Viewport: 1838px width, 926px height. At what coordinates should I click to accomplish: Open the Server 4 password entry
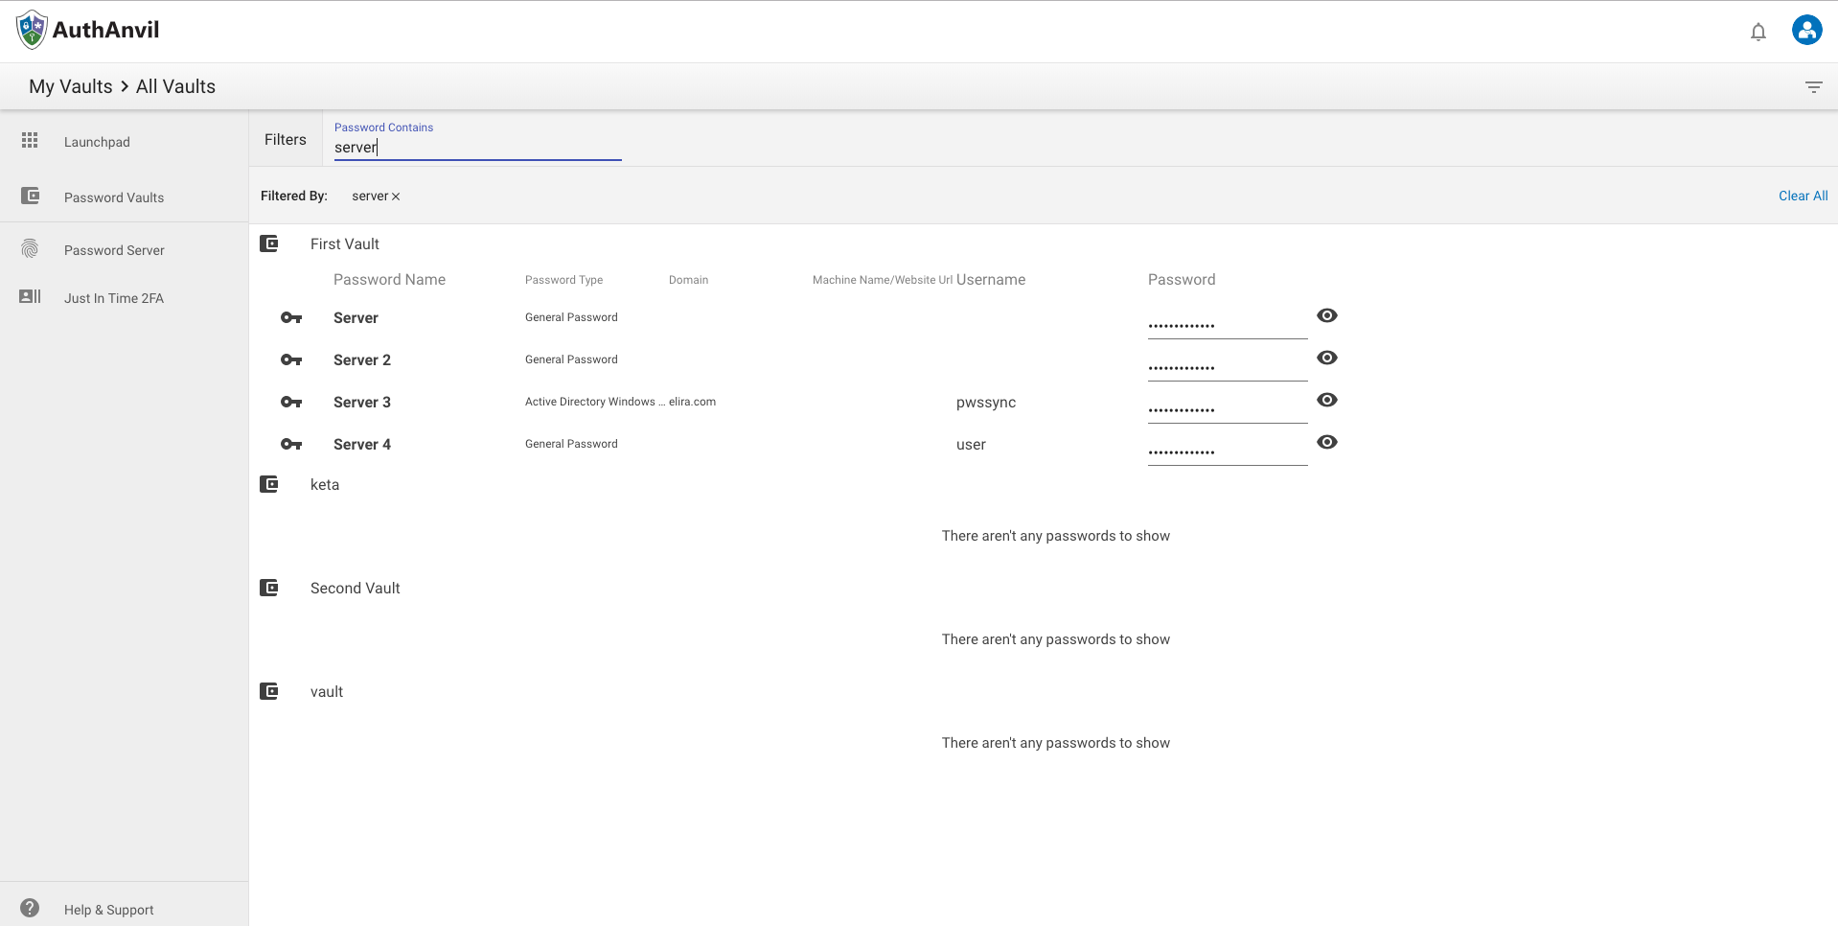tap(362, 445)
